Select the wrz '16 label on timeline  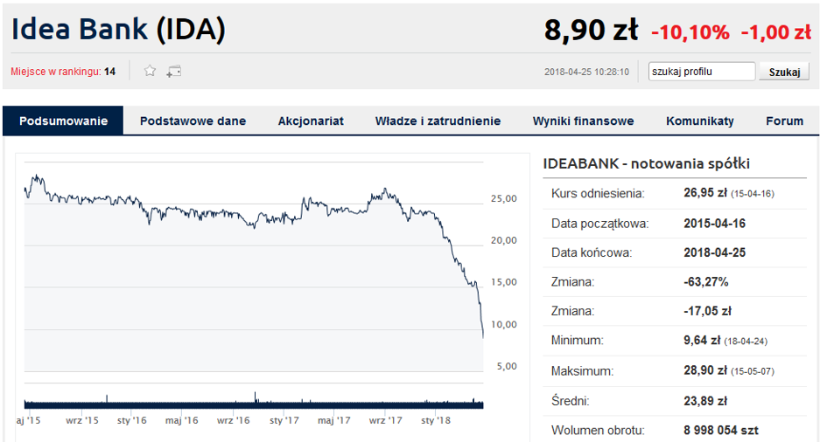tap(233, 420)
